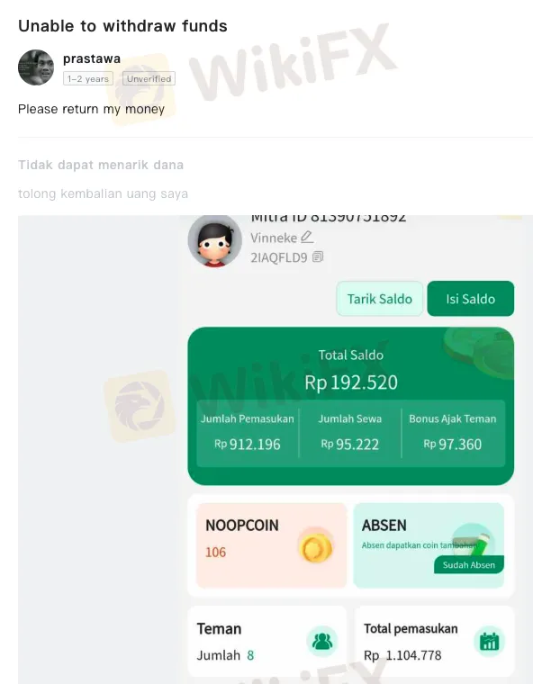The height and width of the screenshot is (684, 533).
Task: Click the green coins decoration icon
Action: (x=478, y=353)
